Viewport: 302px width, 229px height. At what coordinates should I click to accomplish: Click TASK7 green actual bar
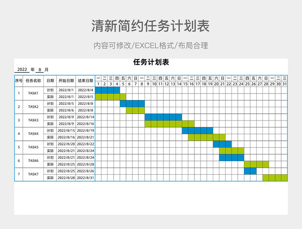[x=275, y=178]
